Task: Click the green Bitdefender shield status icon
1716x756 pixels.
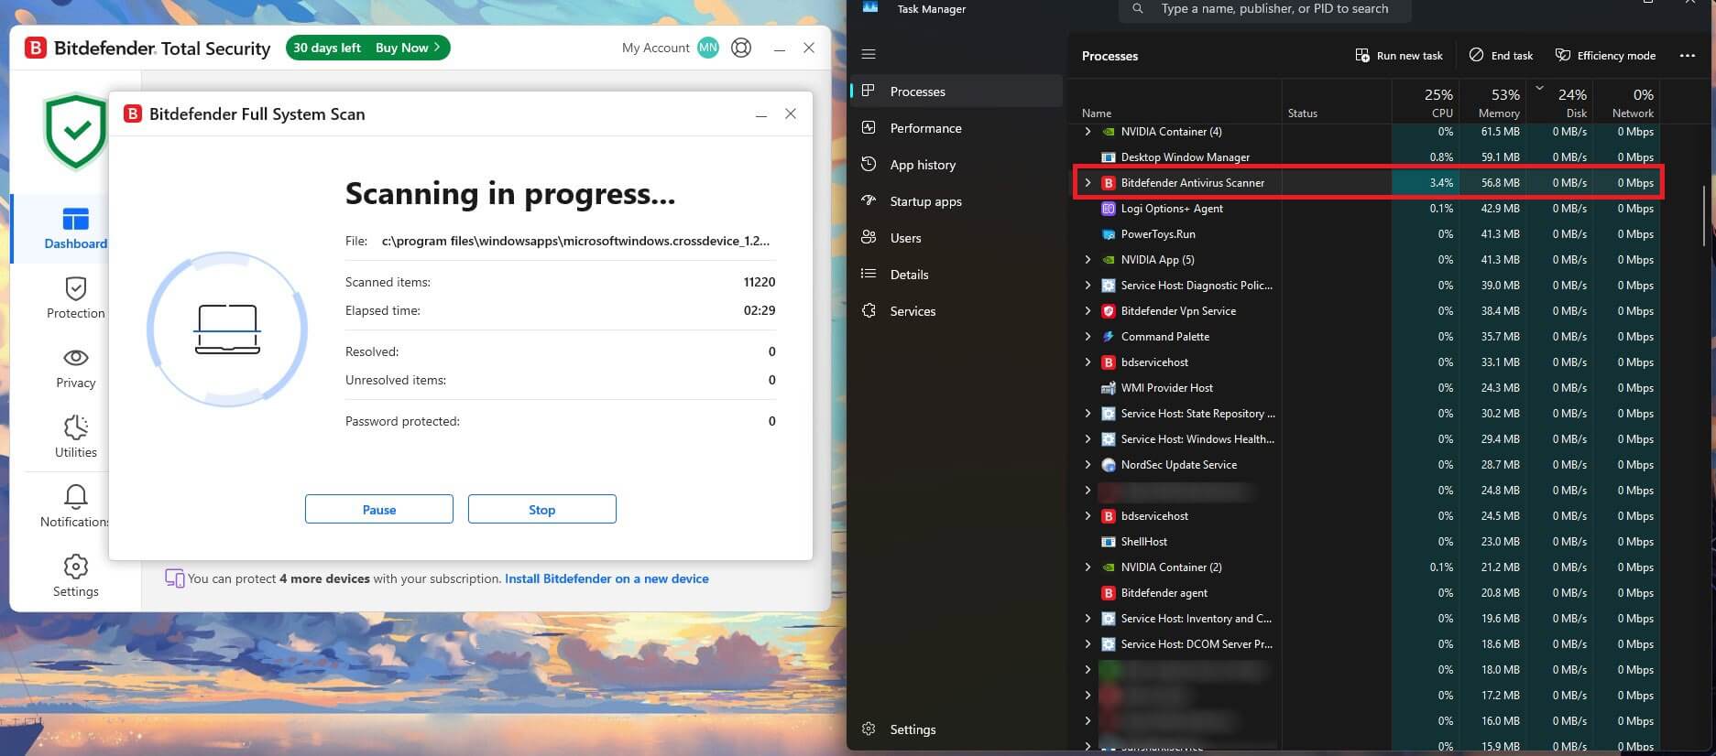Action: tap(76, 131)
